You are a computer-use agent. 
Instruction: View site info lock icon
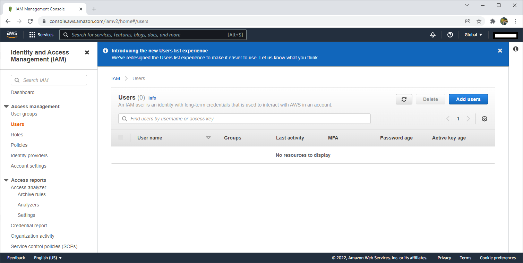[x=44, y=21]
